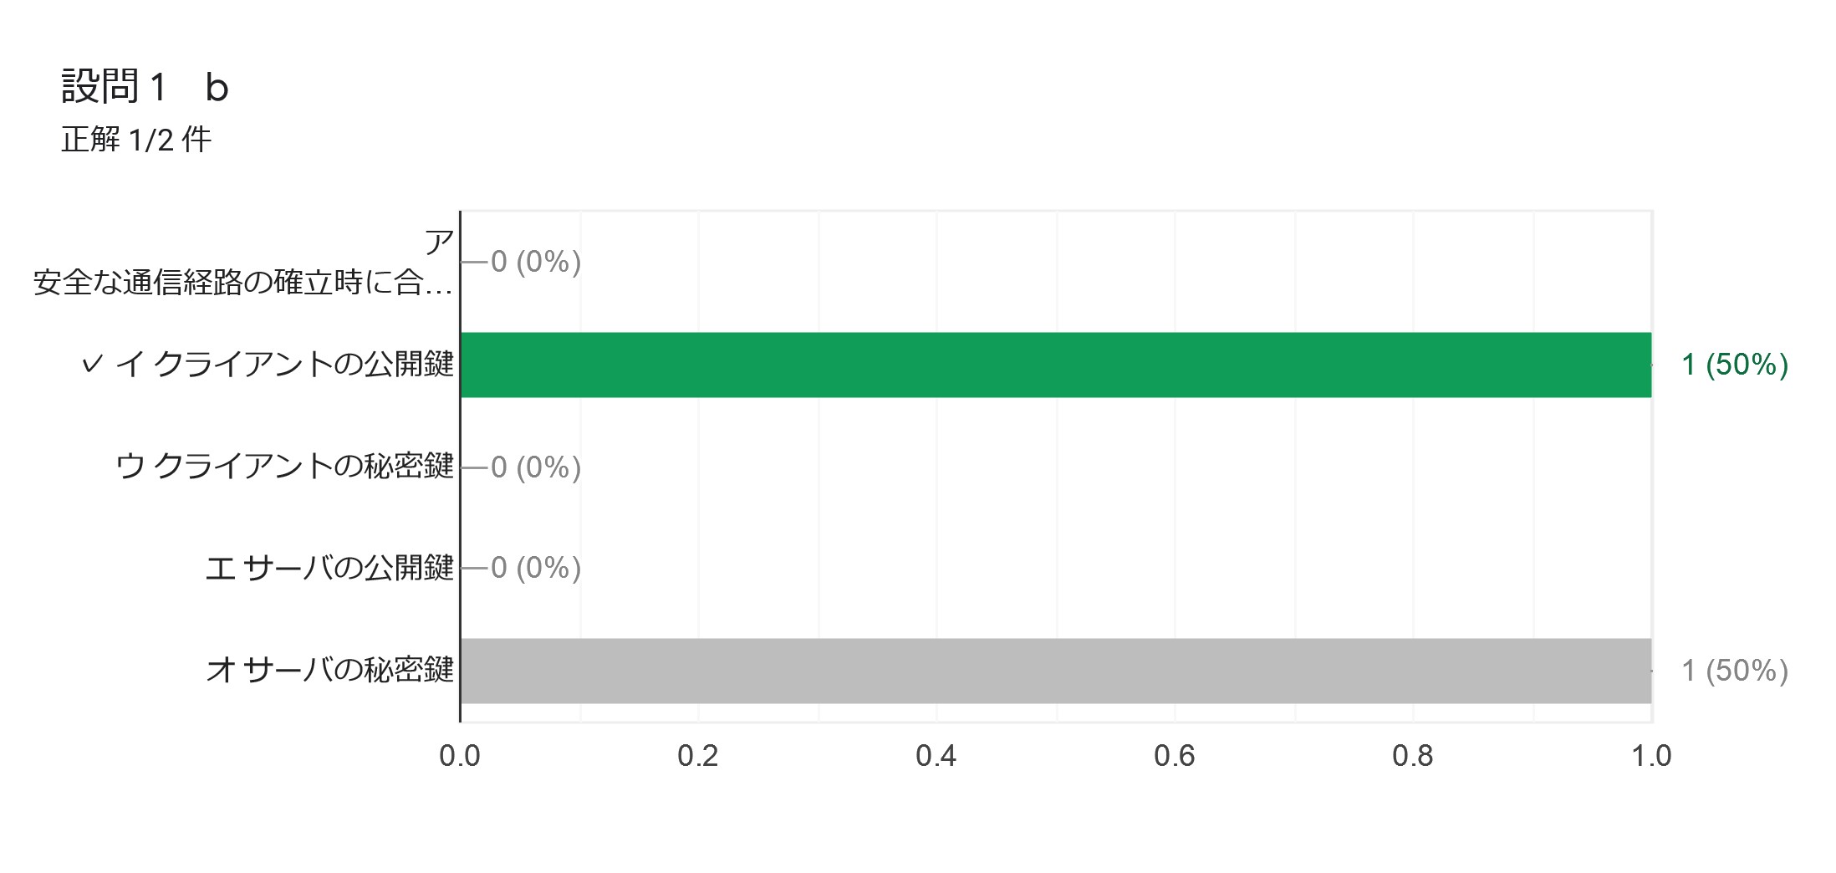This screenshot has width=1836, height=873.
Task: Click the 正解 1/2 件 subtitle text
Action: pyautogui.click(x=136, y=140)
